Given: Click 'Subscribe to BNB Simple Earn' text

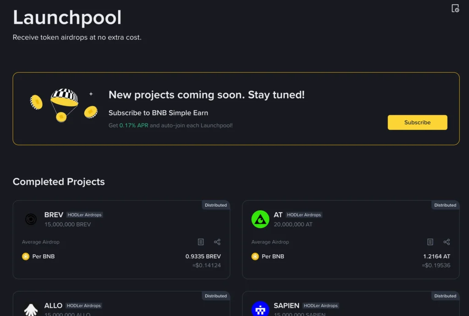Looking at the screenshot, I should [x=158, y=113].
